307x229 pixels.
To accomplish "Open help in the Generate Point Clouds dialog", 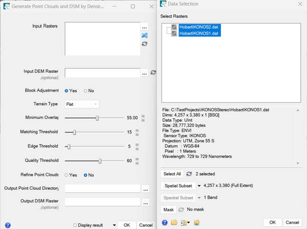I will click(x=8, y=225).
